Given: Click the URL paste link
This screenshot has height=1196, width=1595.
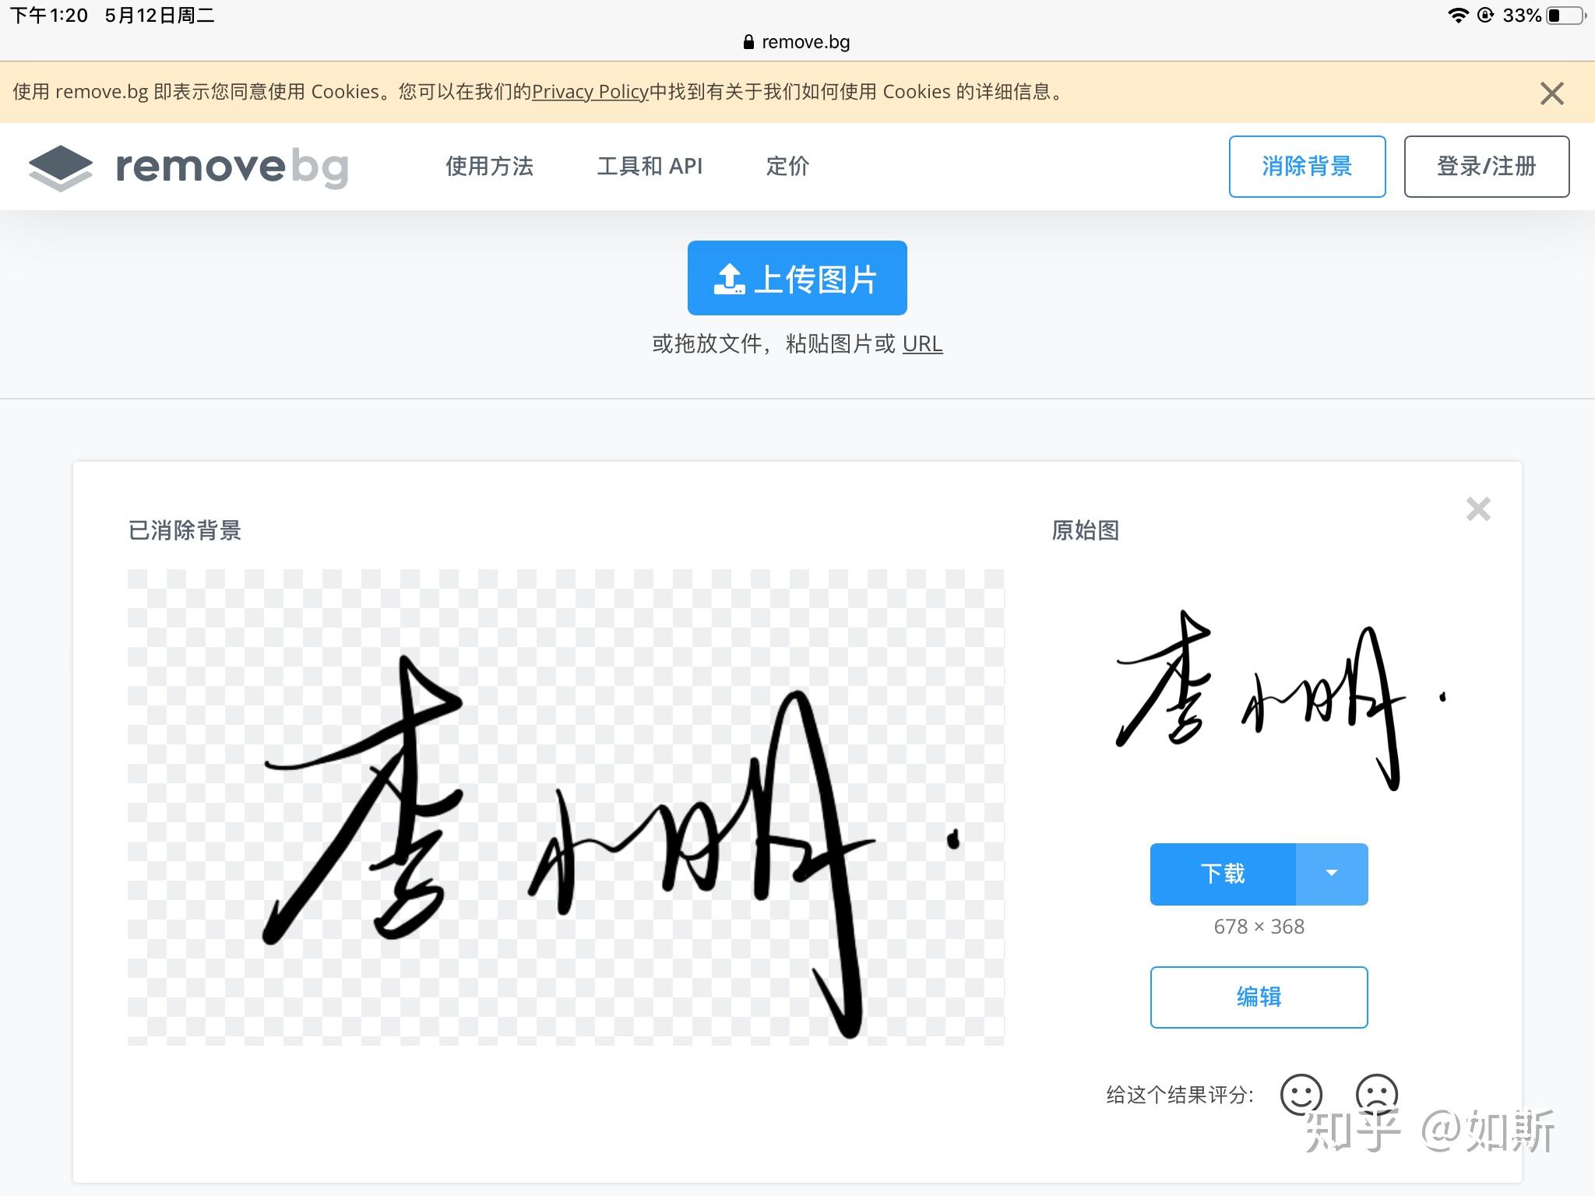Looking at the screenshot, I should click(922, 343).
